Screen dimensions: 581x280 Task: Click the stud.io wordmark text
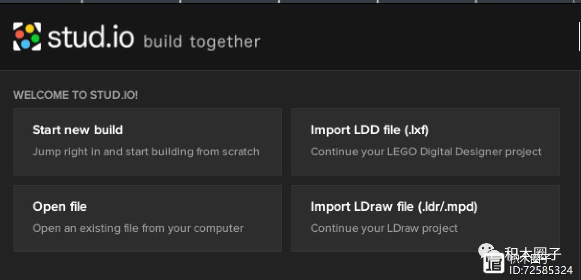(91, 37)
